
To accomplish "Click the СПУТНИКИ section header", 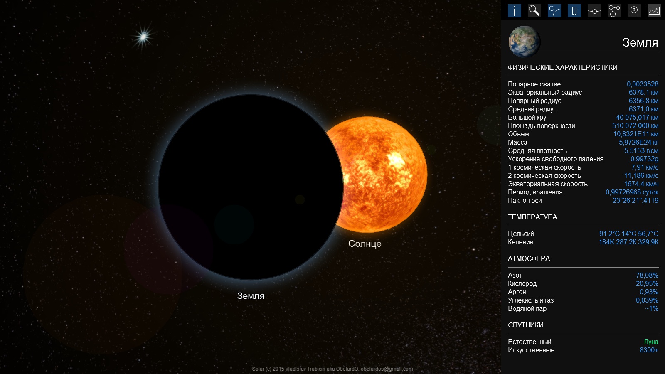I will (526, 325).
